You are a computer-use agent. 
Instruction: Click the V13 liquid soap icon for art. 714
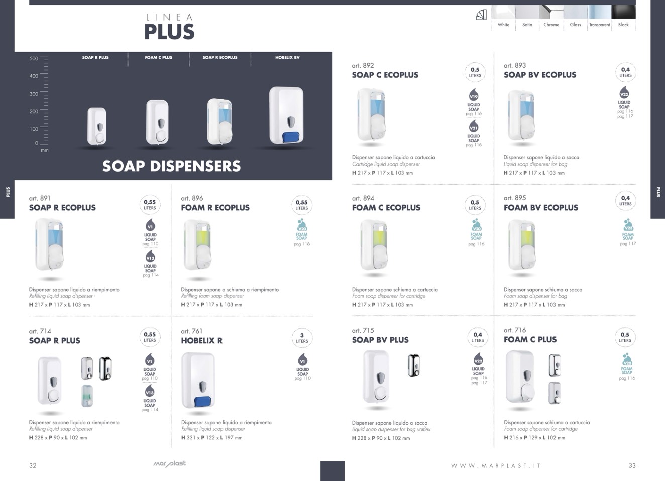(150, 391)
